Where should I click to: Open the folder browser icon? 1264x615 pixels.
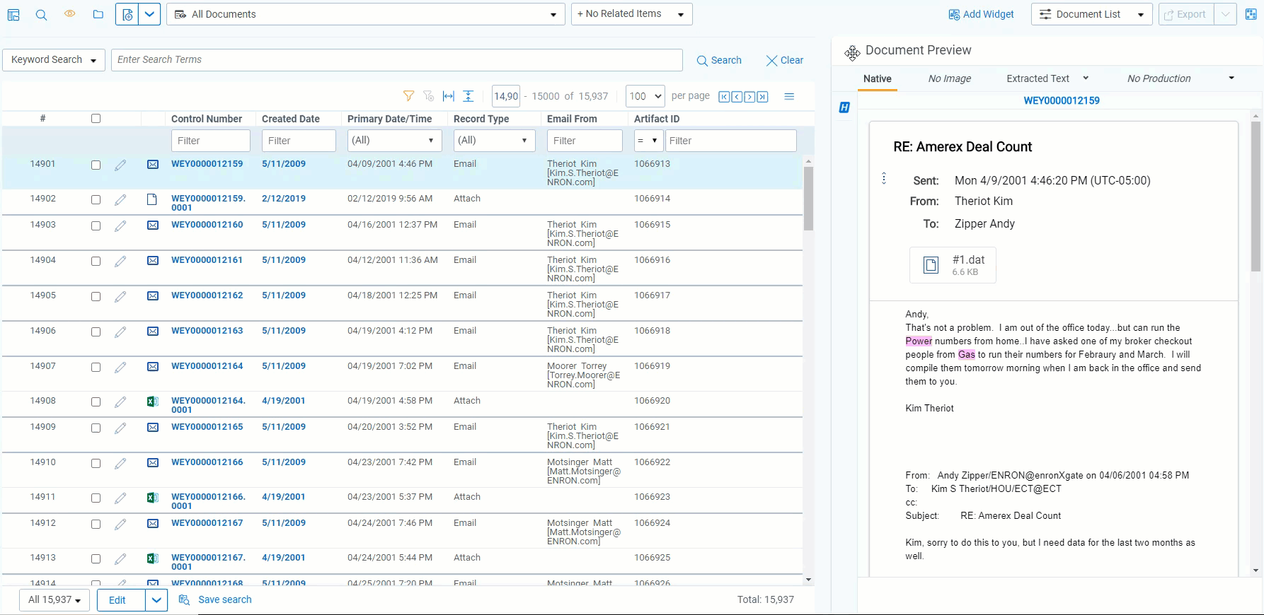click(x=98, y=15)
